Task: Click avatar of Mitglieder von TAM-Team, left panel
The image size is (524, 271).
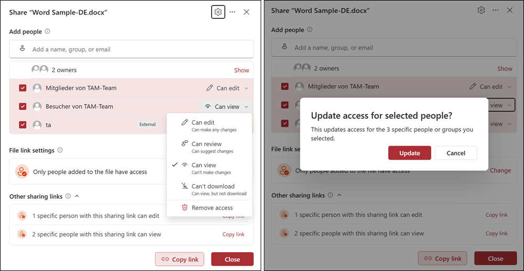Action: 37,88
